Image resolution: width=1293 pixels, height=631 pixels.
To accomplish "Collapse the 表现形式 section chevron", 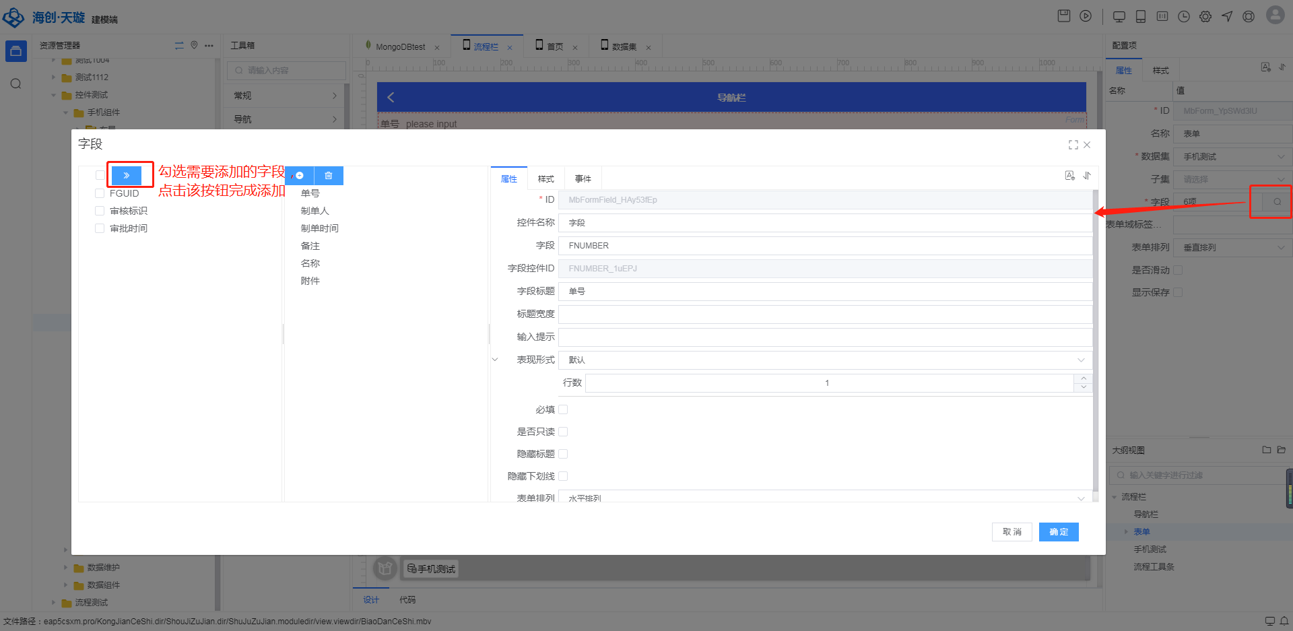I will (x=495, y=360).
